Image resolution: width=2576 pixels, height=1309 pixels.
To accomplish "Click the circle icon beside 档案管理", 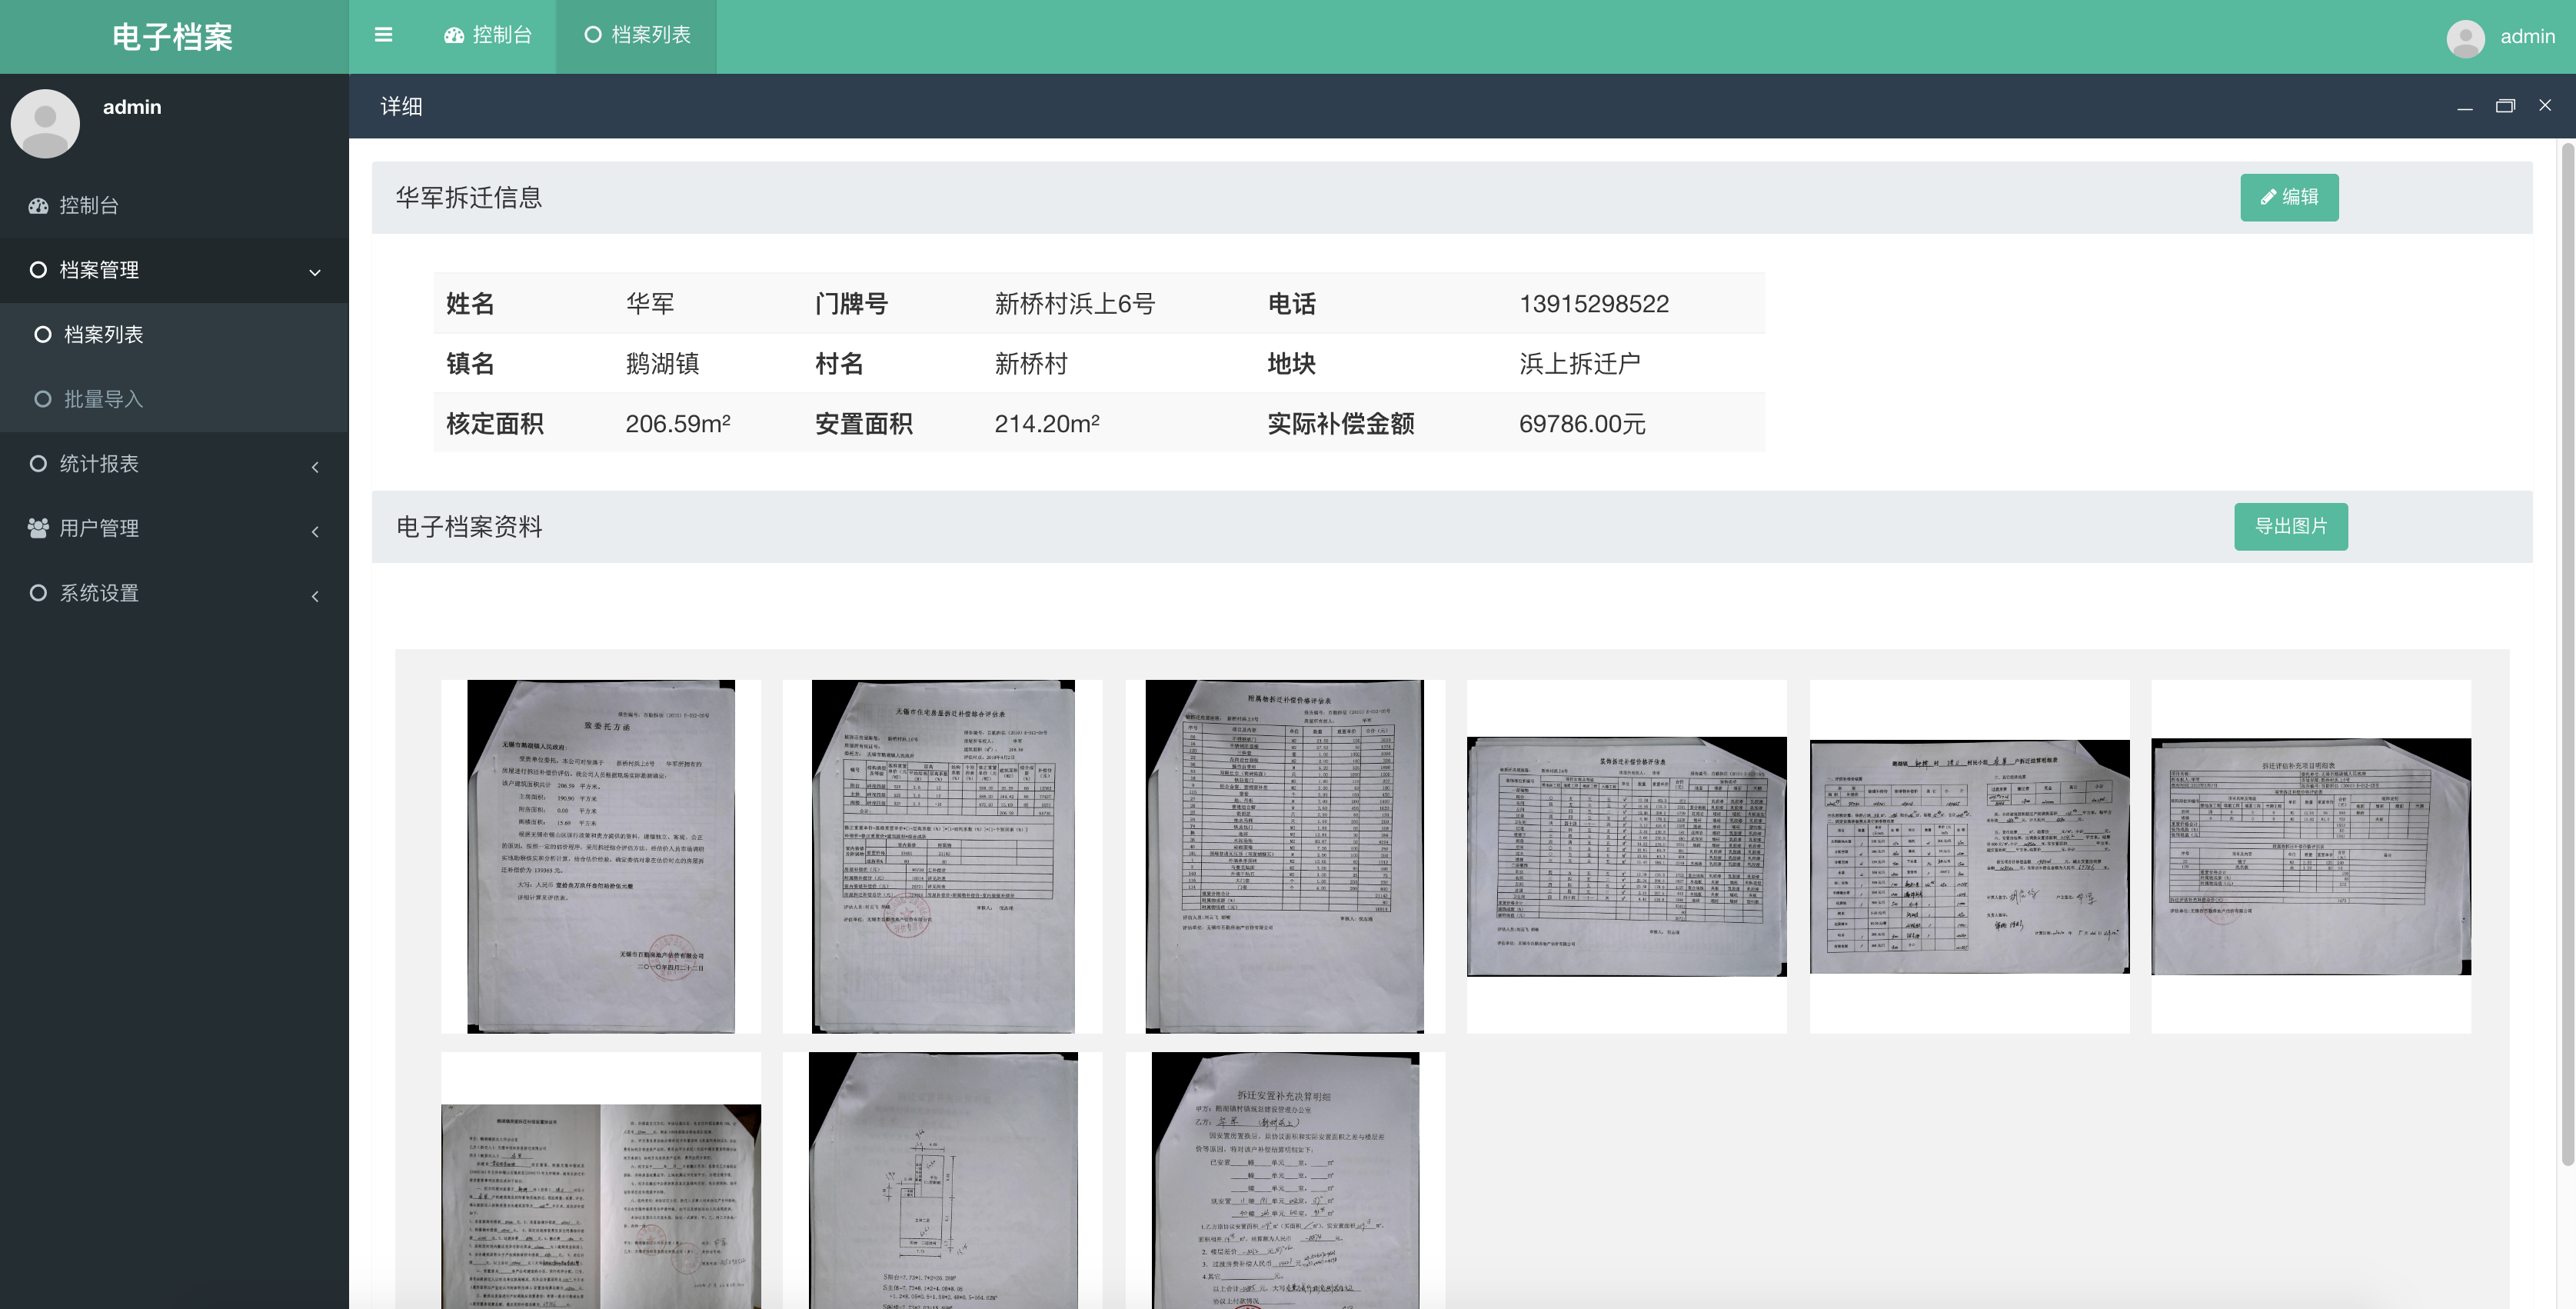I will tap(38, 270).
